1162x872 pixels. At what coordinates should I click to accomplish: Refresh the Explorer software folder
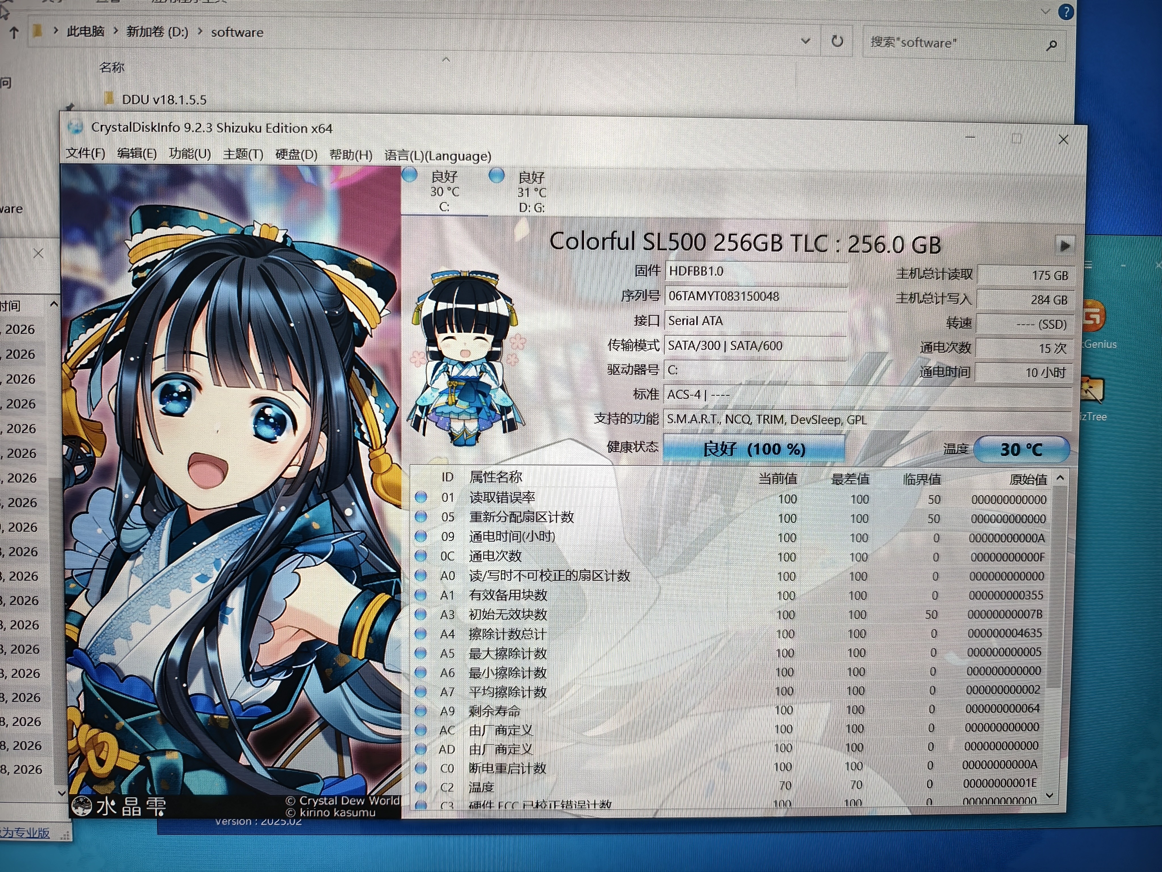[x=837, y=41]
